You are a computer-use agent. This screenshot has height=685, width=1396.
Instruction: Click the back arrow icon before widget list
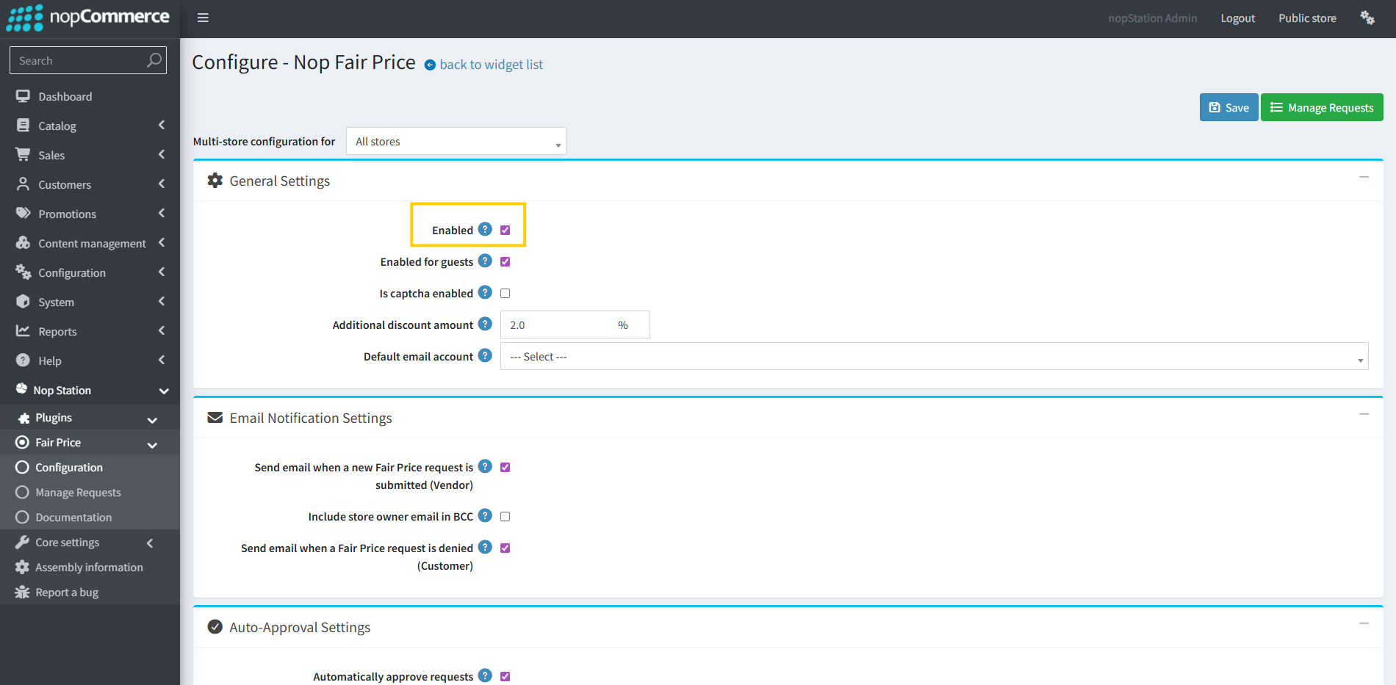pyautogui.click(x=430, y=65)
